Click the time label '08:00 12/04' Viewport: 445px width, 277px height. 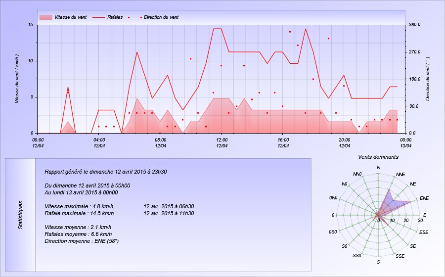[160, 143]
